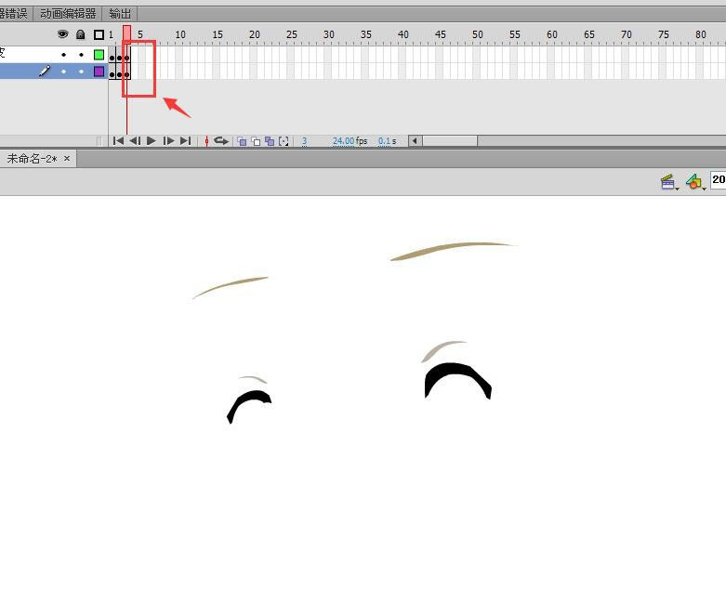Click the eye icon to hide all layers
Viewport: 726px width, 589px height.
pos(63,34)
